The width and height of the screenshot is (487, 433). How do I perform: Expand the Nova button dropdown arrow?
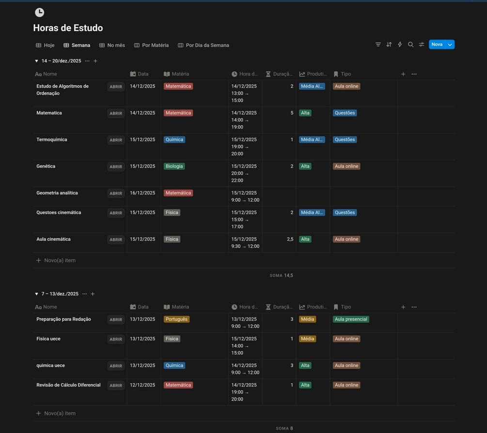click(450, 45)
